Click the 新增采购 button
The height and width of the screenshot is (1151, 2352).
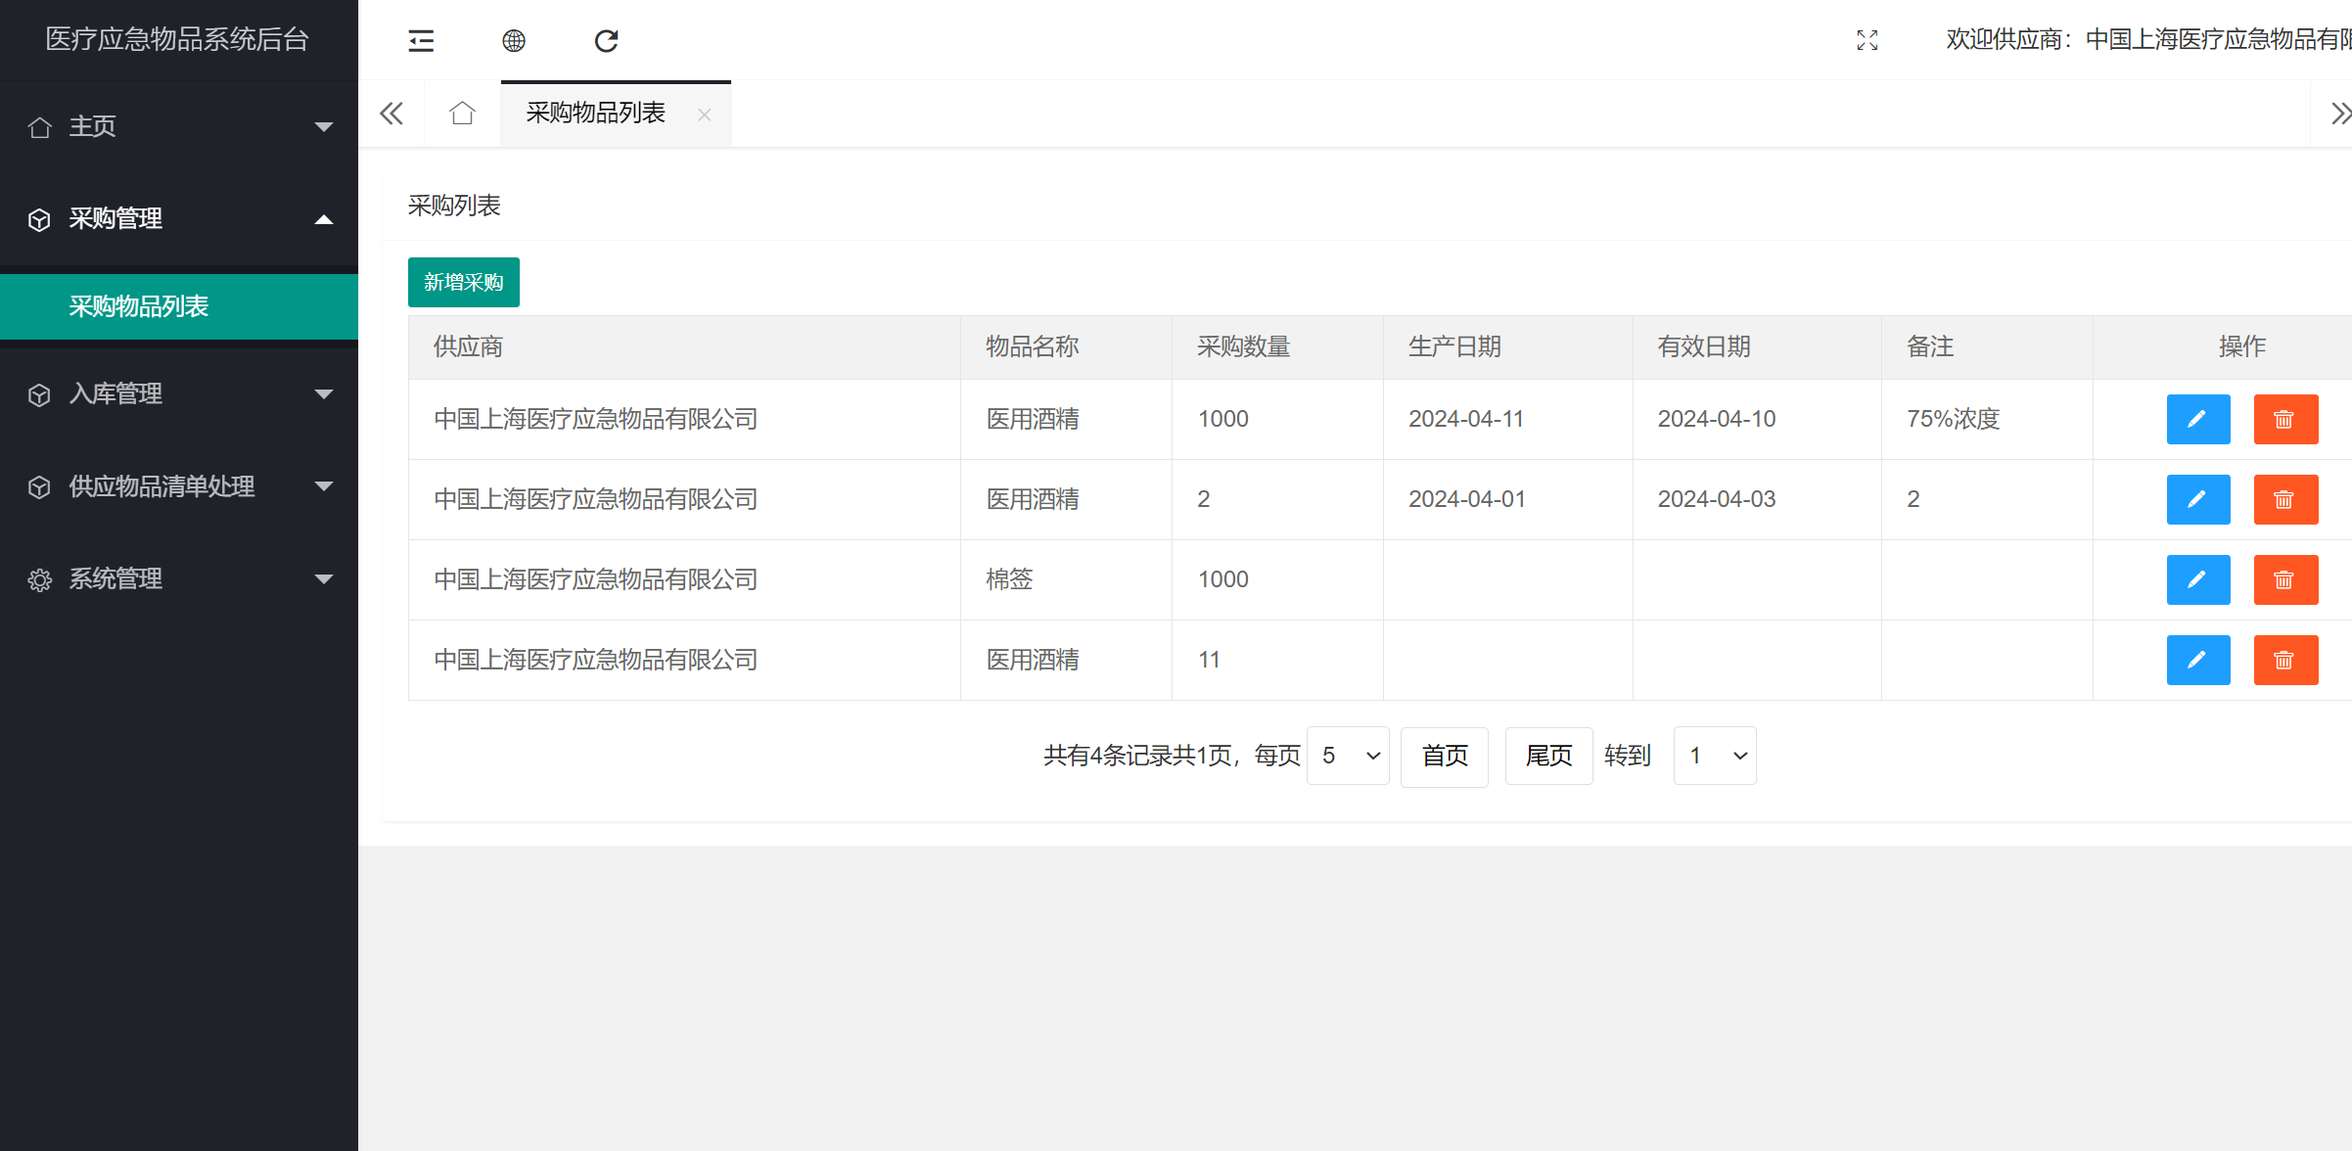(463, 282)
